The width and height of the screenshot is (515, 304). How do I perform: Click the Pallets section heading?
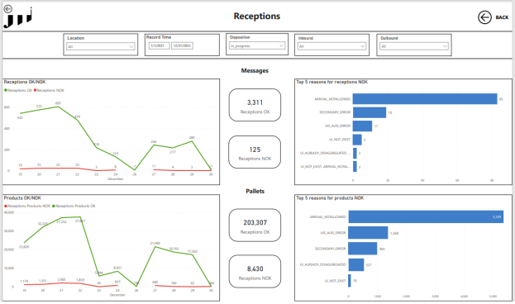(x=255, y=191)
